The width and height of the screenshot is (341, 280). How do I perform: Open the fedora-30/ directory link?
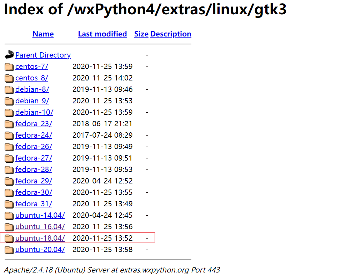point(34,192)
